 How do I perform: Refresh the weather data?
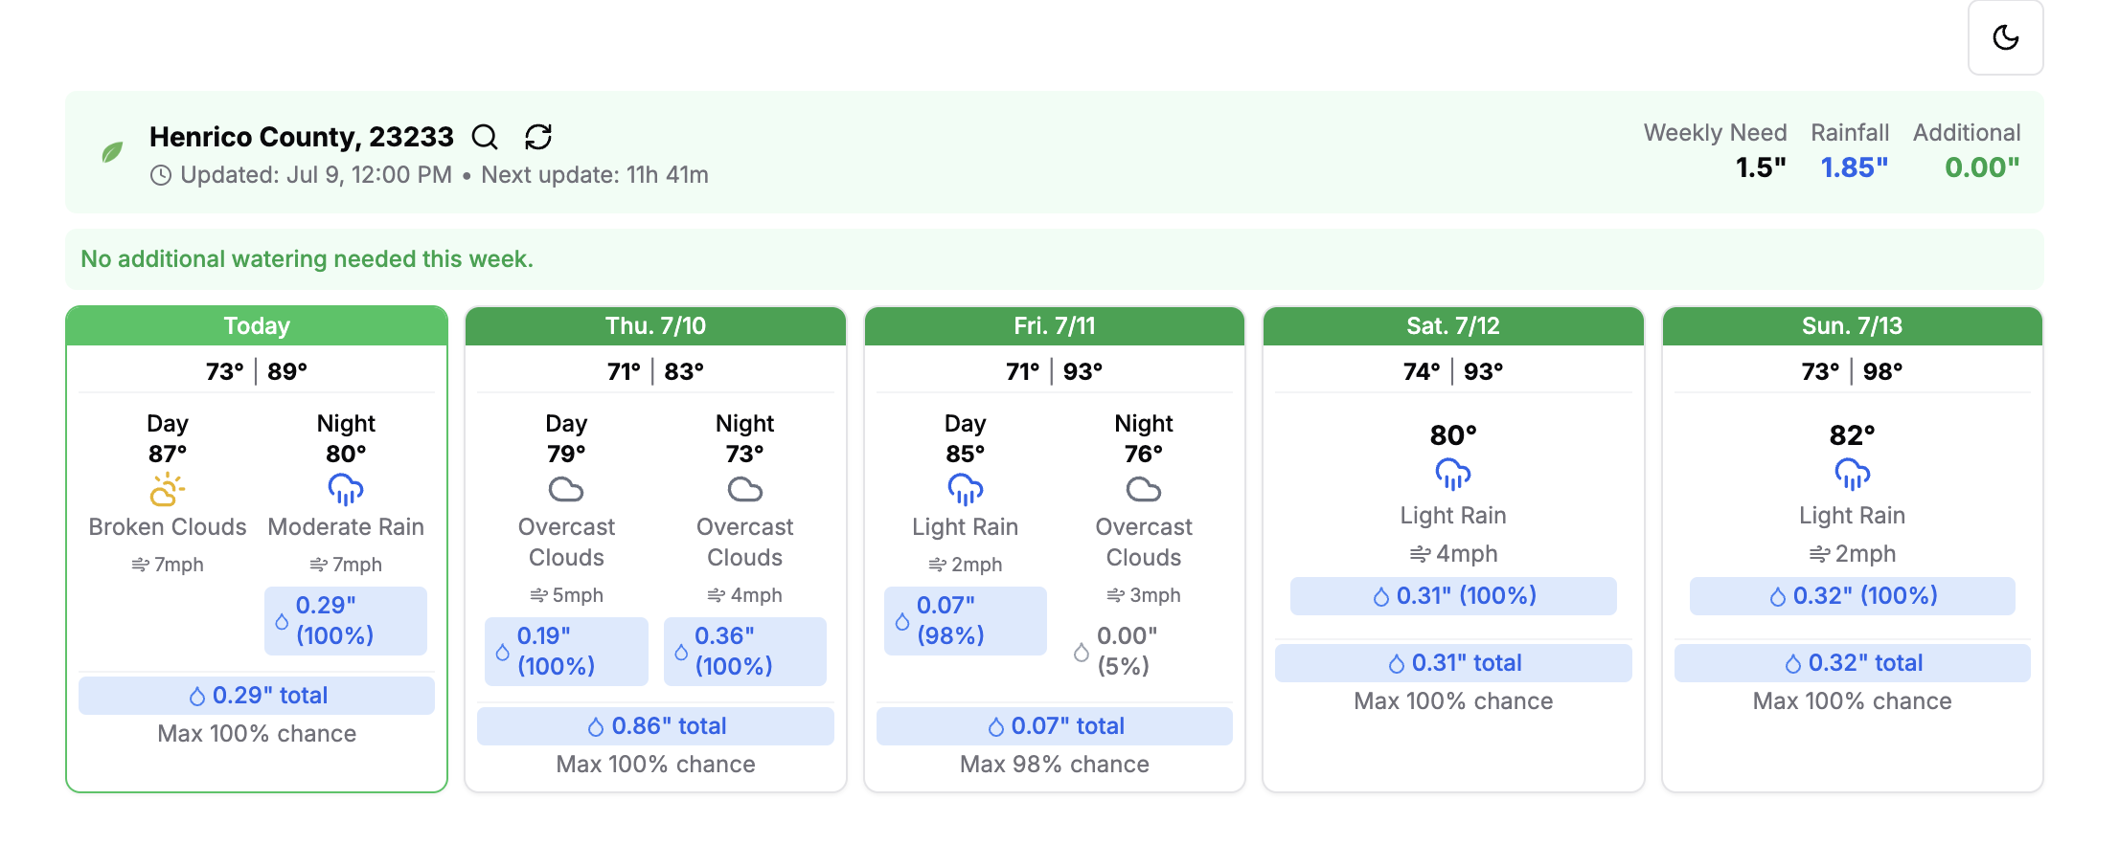point(538,137)
